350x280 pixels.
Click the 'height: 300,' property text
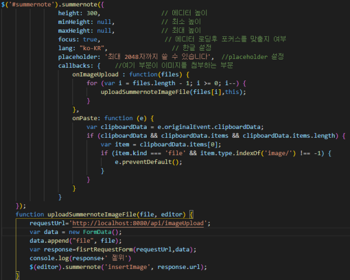79,13
